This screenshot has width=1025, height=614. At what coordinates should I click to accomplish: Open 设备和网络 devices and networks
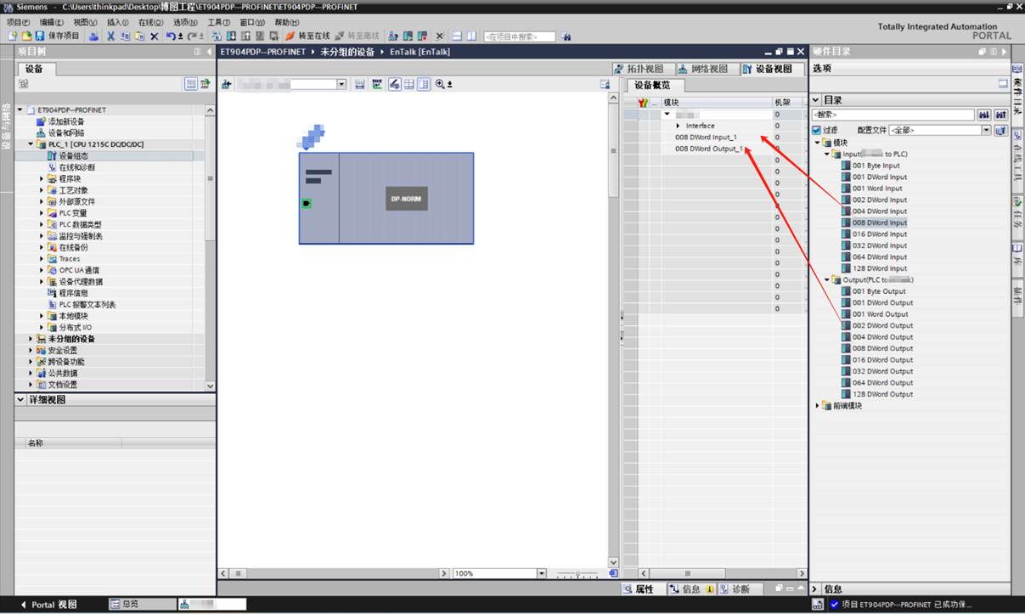pos(59,132)
